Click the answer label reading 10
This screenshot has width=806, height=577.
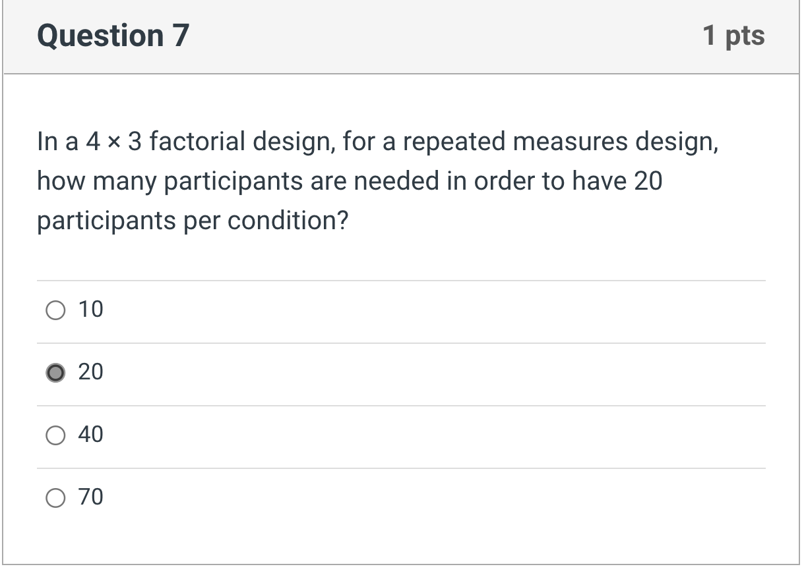click(92, 309)
